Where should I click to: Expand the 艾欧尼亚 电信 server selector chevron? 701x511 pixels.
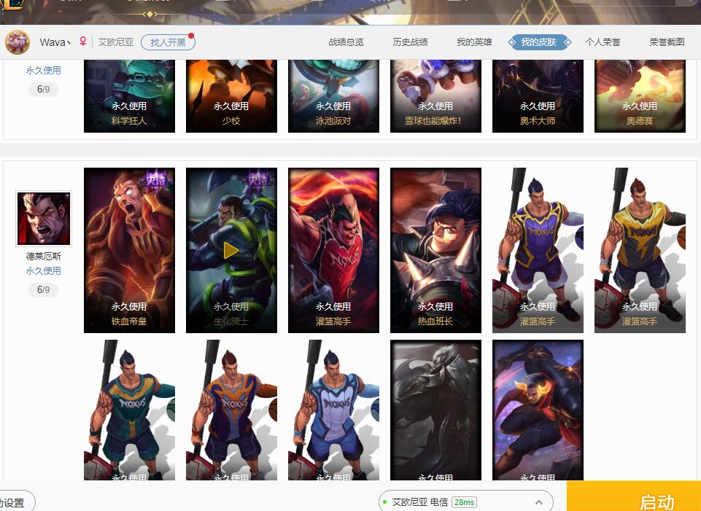tap(539, 502)
